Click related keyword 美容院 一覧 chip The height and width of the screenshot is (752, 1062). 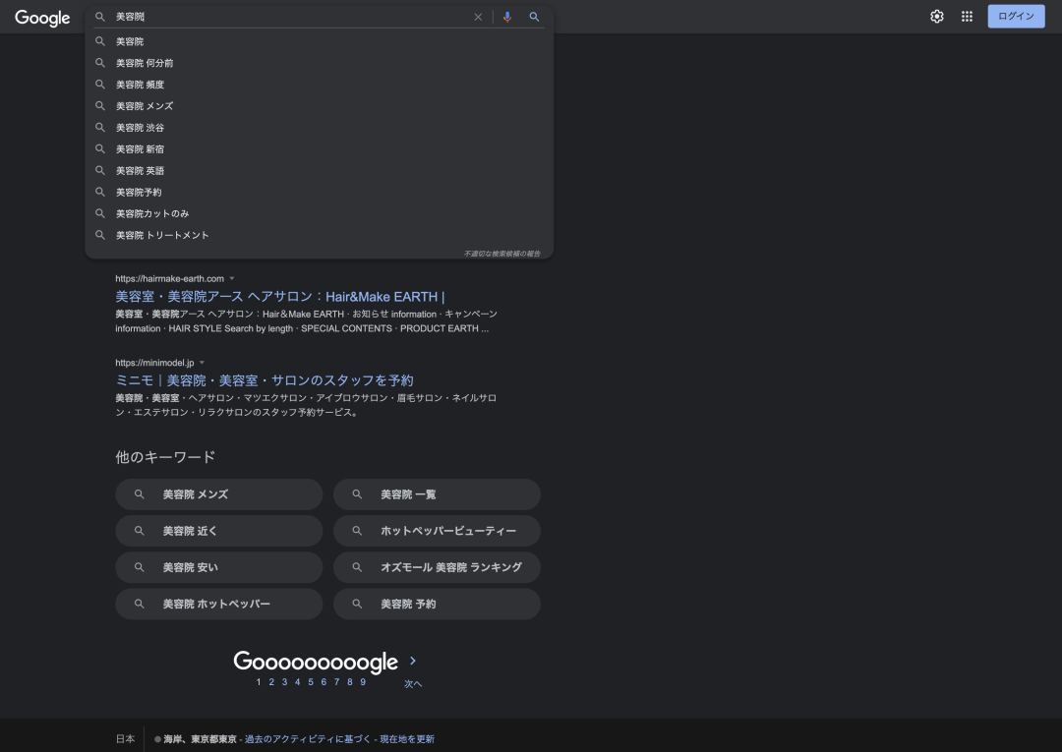tap(437, 494)
